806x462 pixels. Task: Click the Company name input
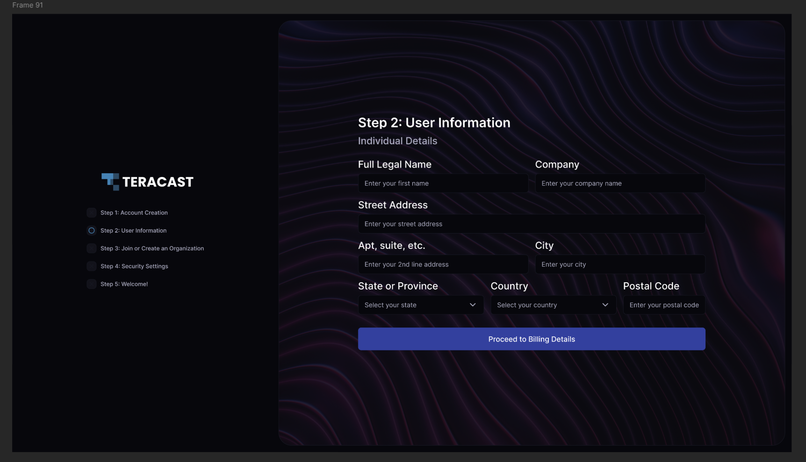(620, 184)
